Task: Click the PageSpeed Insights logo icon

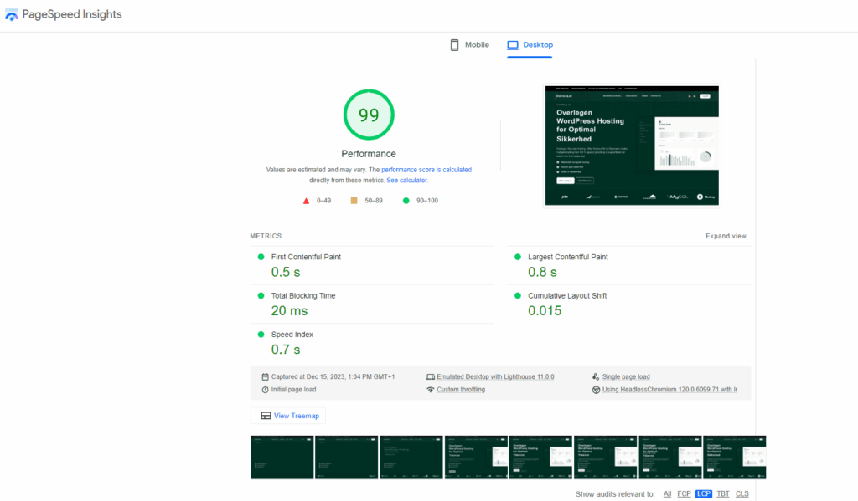Action: (12, 14)
